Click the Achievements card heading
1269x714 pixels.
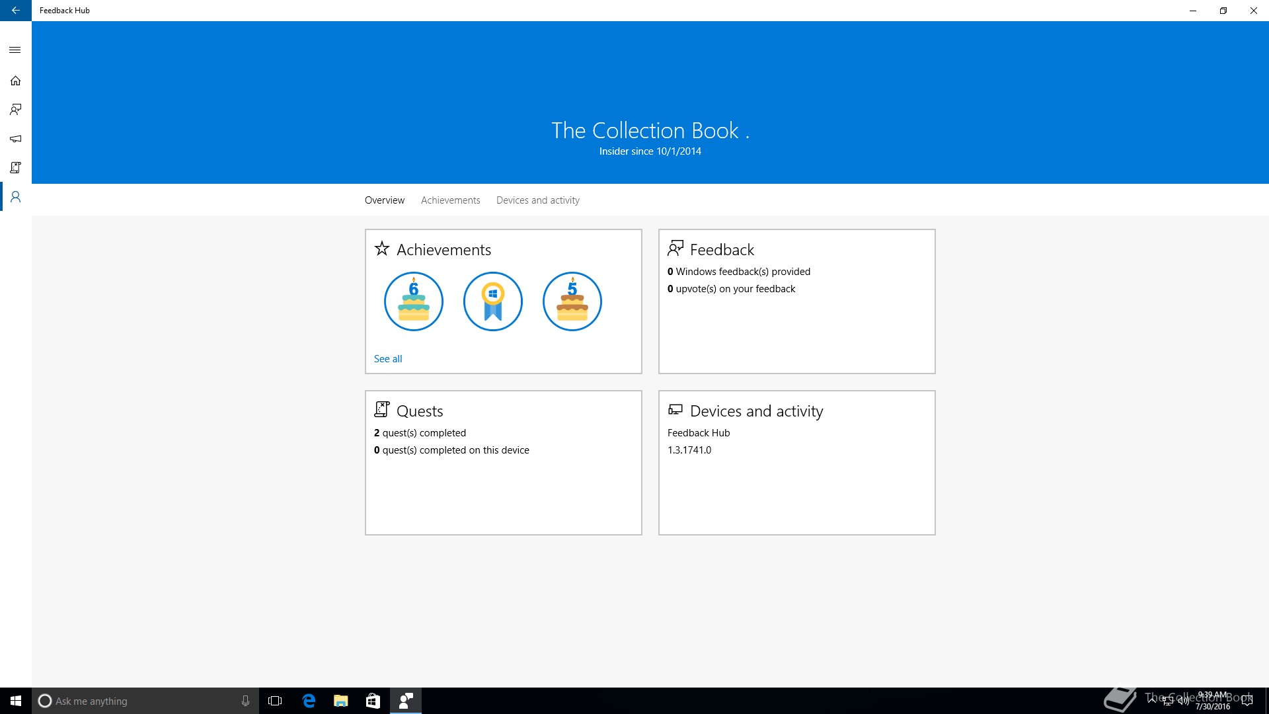(443, 250)
